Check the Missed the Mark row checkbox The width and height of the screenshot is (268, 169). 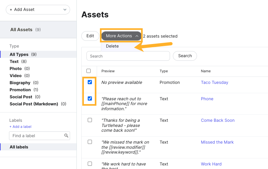tap(90, 142)
